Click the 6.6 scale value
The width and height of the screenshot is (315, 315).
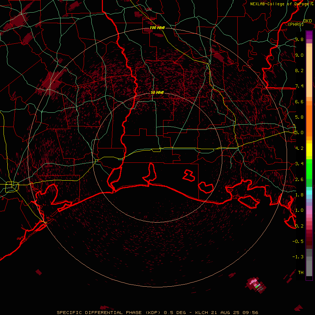299,101
